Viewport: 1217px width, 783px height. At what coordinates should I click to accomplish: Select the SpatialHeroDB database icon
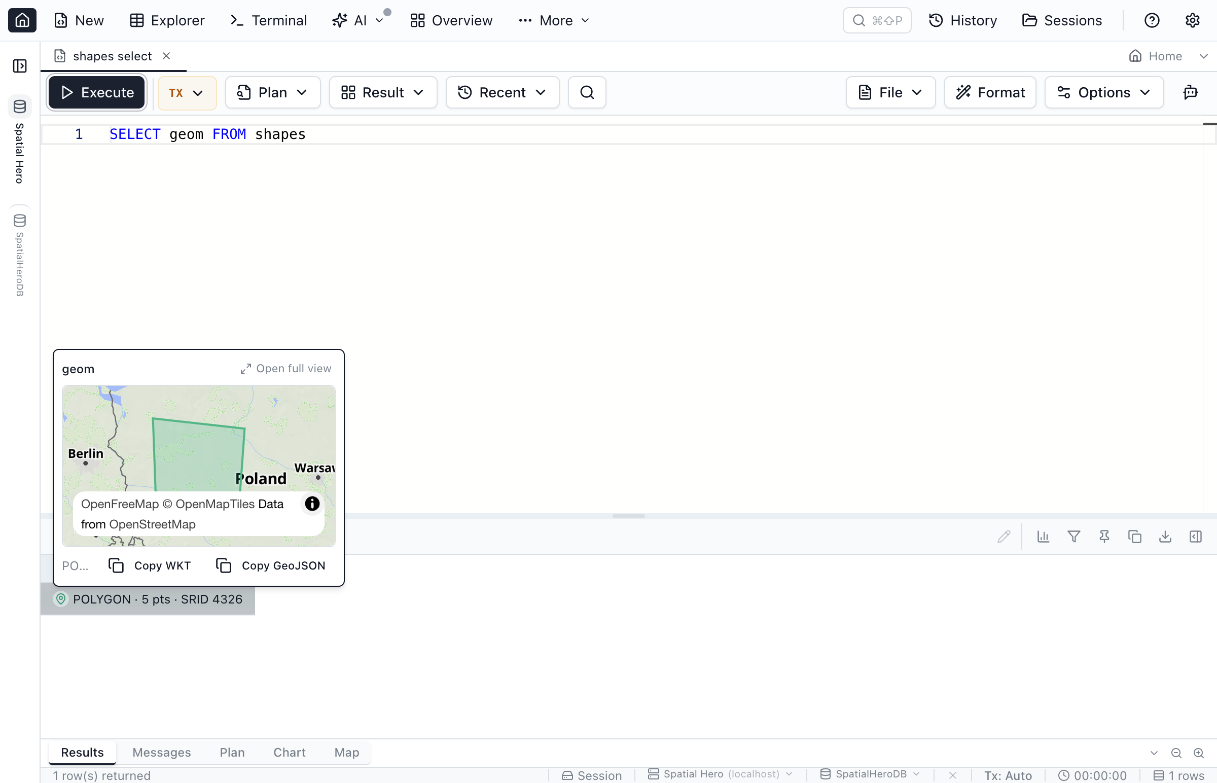pyautogui.click(x=20, y=220)
